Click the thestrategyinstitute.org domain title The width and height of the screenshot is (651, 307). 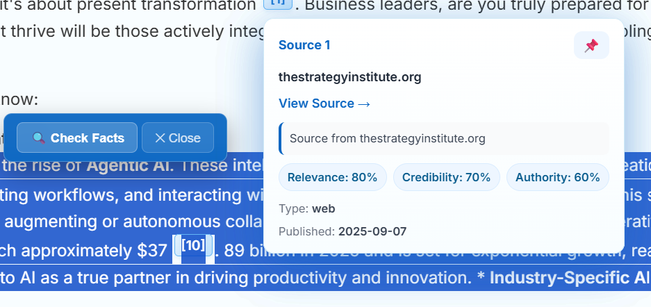point(349,77)
